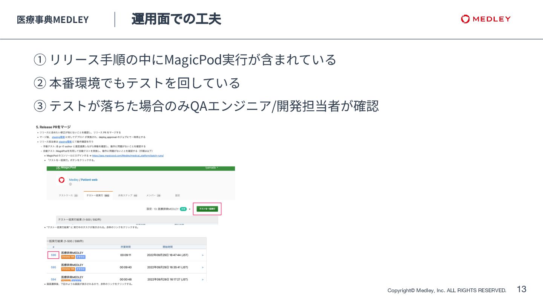Expand run 596 row chevron

(202, 255)
